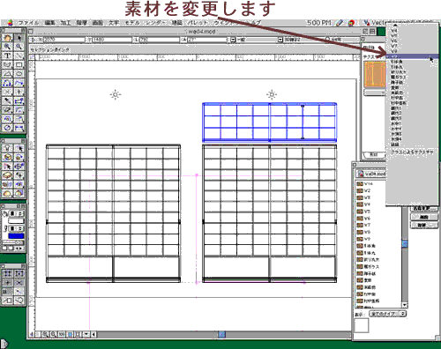This screenshot has height=349, width=441.
Task: Click the blue pen color swatch
Action: 16,235
